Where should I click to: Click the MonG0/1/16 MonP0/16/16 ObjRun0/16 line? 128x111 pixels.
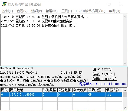point(27,85)
